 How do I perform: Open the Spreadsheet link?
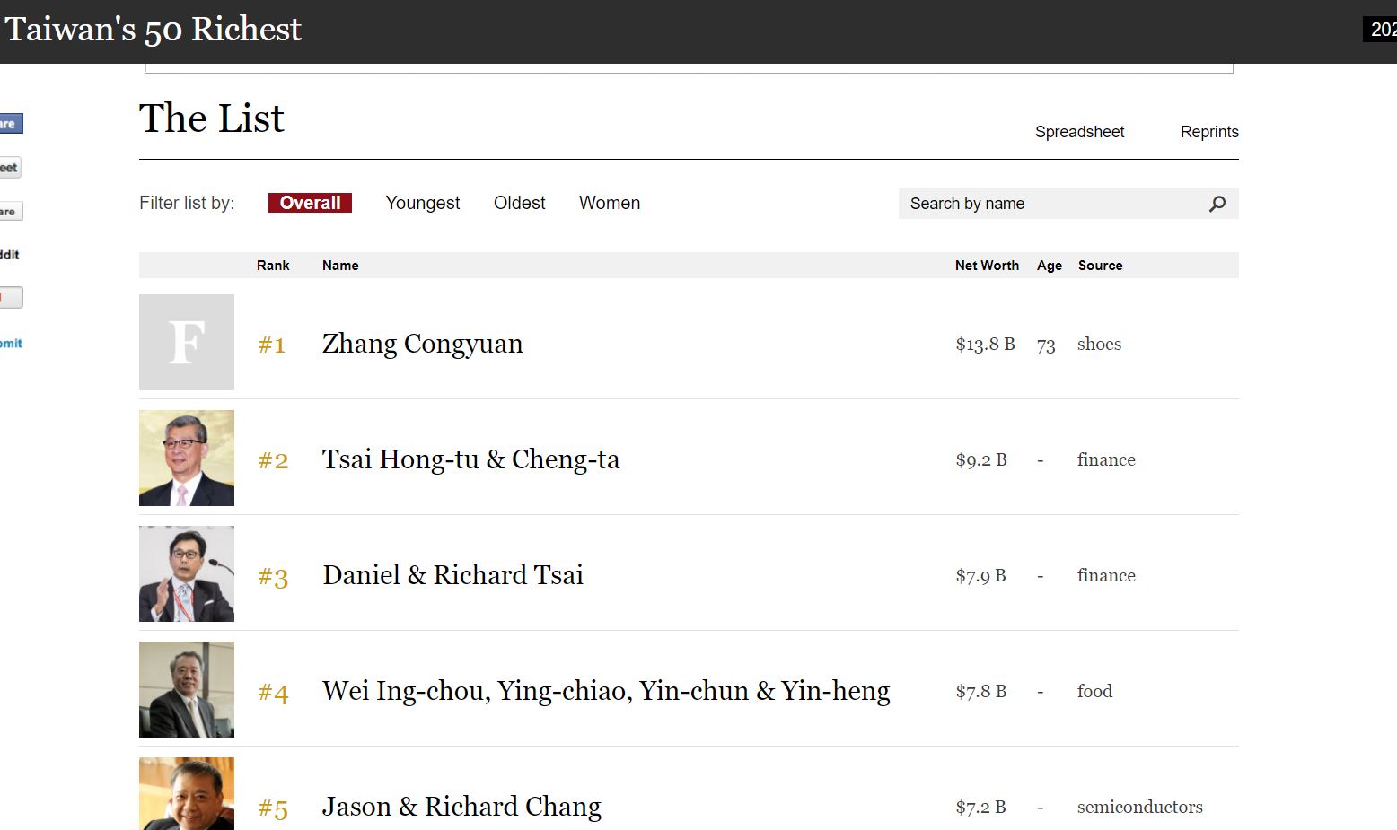[x=1079, y=132]
